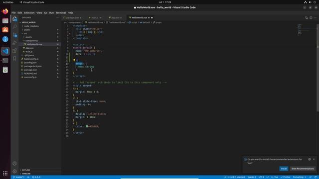
Task: Open the Source Control view
Action: coord(14,35)
